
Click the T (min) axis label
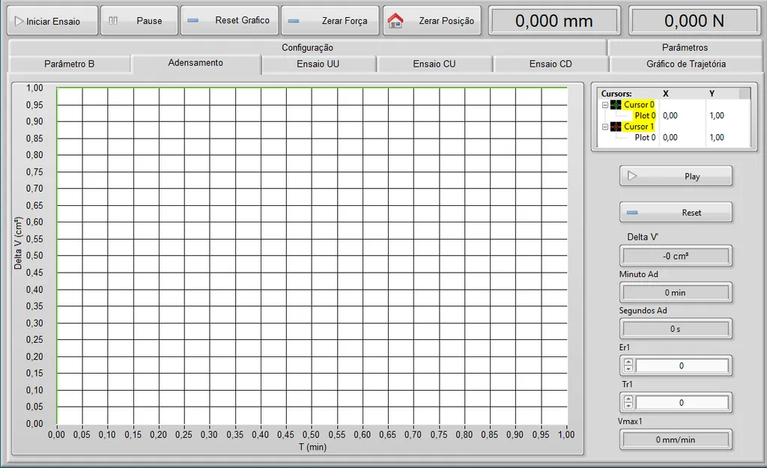[x=312, y=447]
